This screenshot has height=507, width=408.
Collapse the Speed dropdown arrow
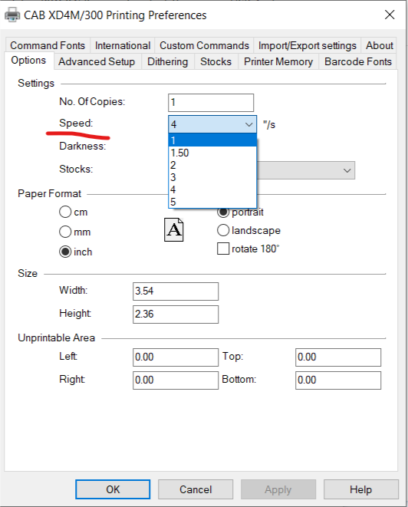click(x=248, y=124)
